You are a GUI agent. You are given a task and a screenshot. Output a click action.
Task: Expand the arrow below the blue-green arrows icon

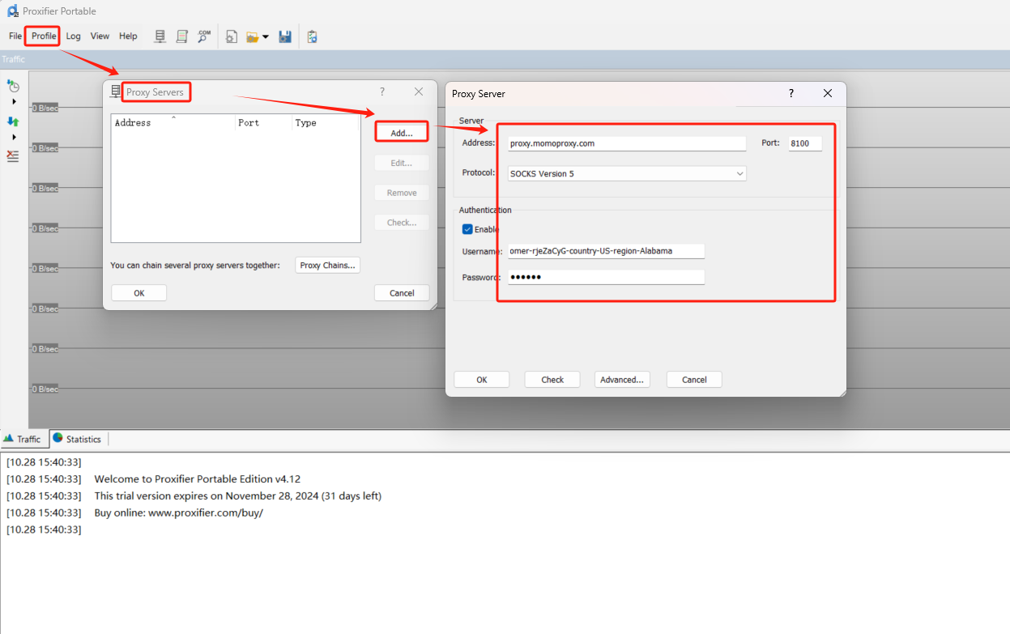pyautogui.click(x=14, y=137)
